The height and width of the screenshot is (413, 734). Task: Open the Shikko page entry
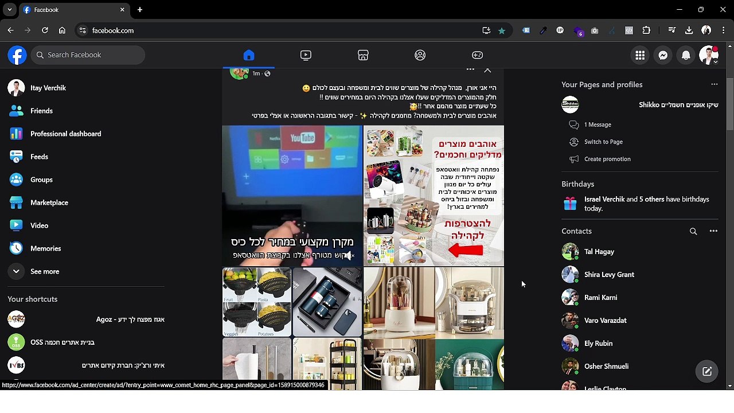click(x=640, y=105)
